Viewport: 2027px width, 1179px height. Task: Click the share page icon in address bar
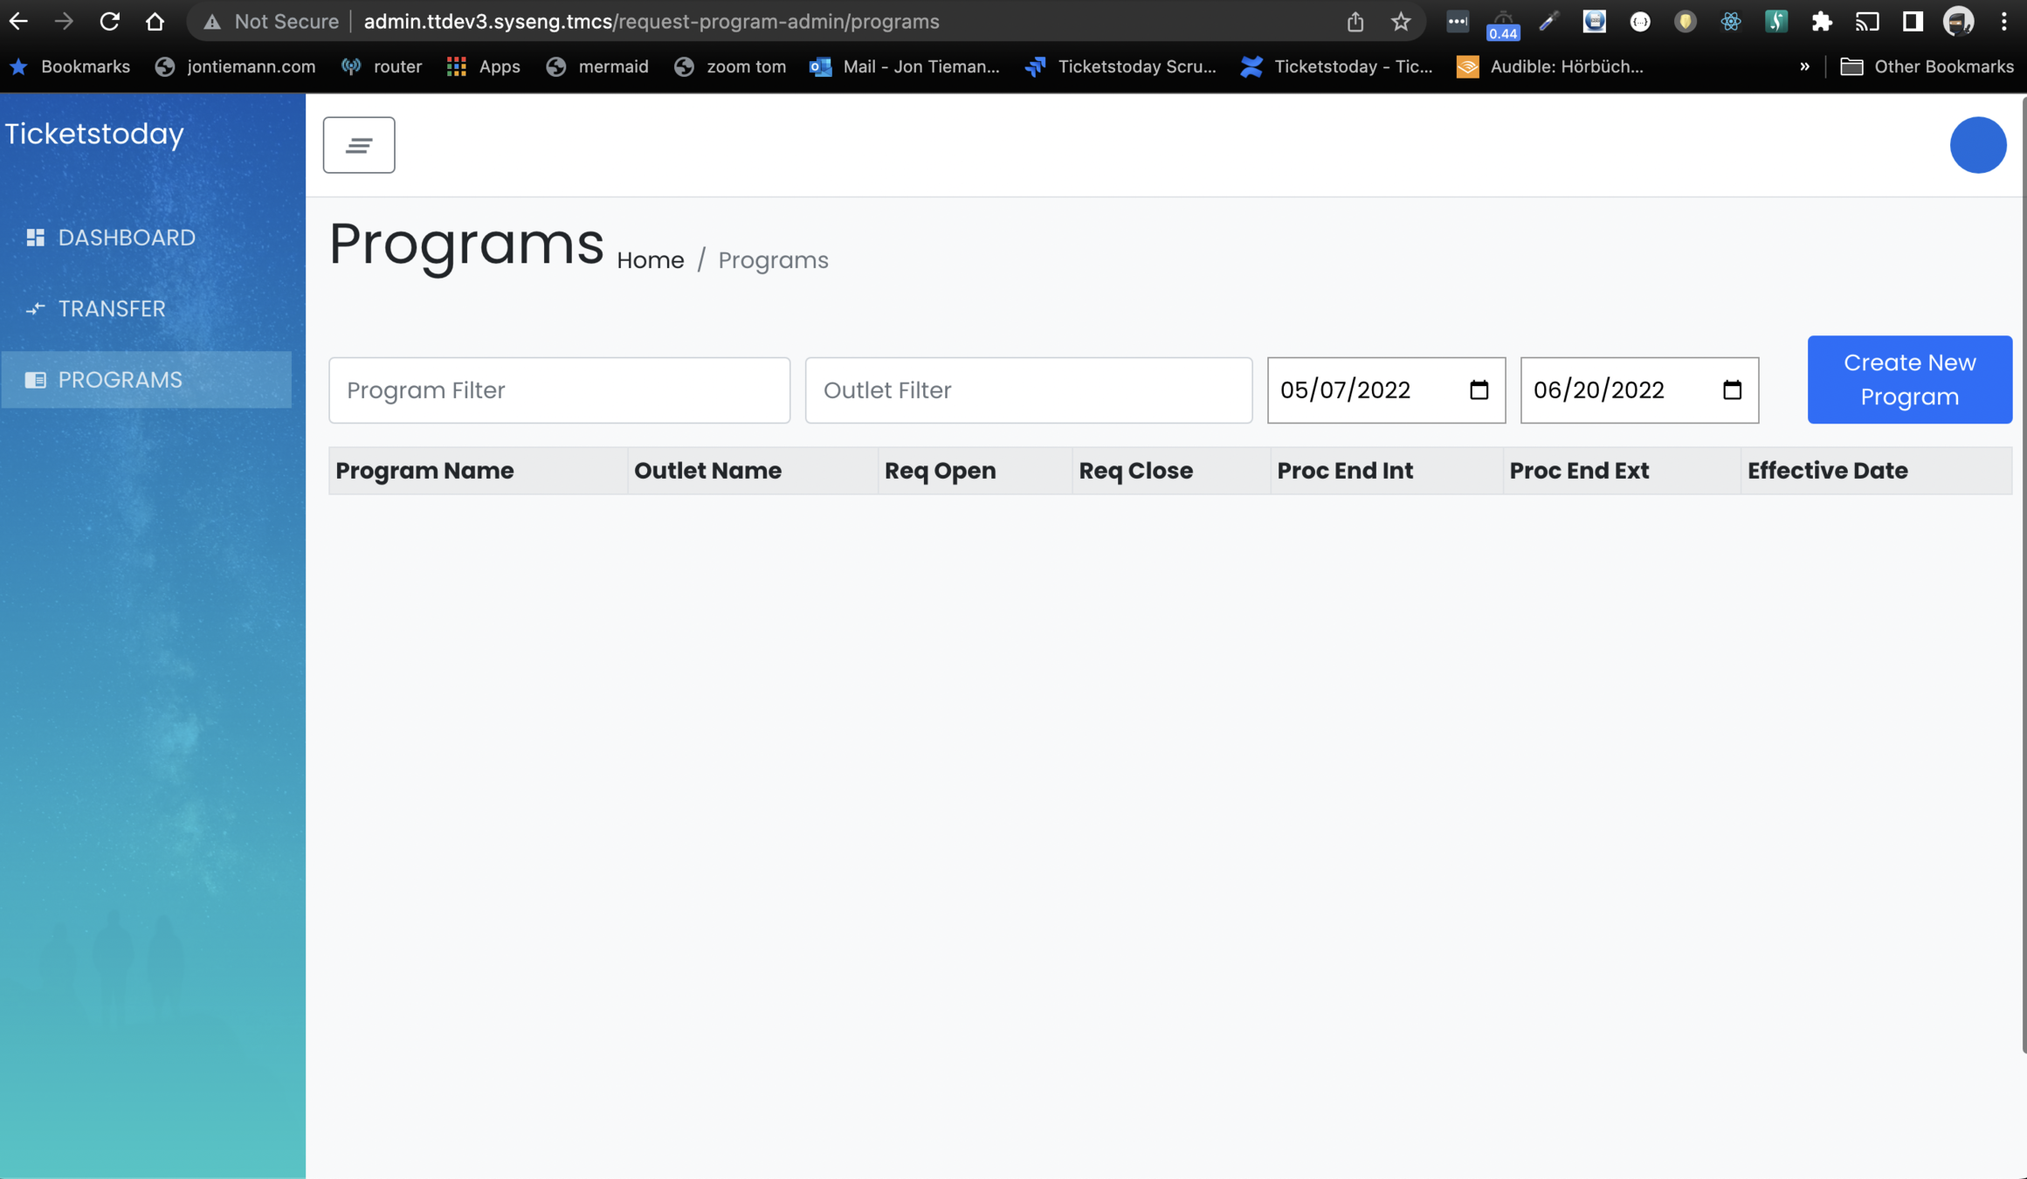1355,21
